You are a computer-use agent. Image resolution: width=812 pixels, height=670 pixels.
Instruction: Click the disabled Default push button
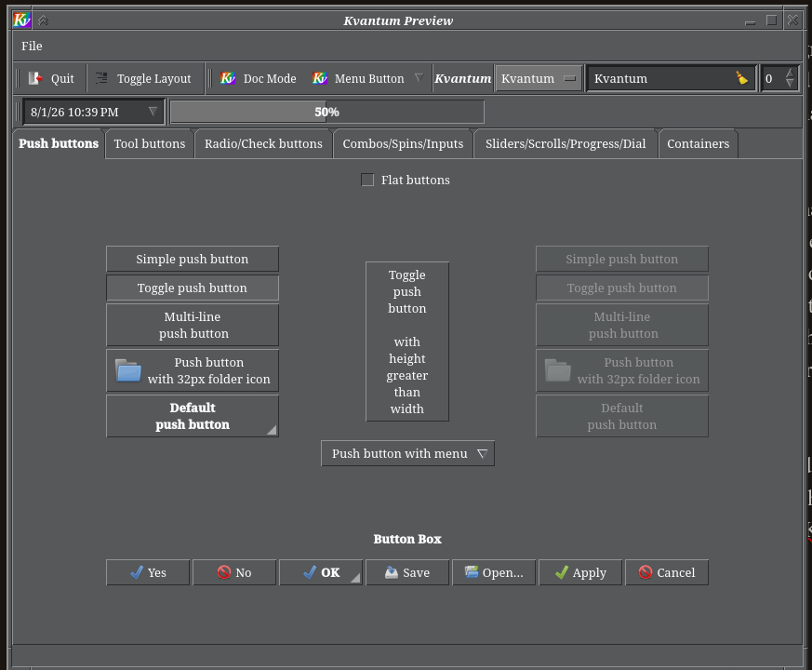[x=622, y=416]
